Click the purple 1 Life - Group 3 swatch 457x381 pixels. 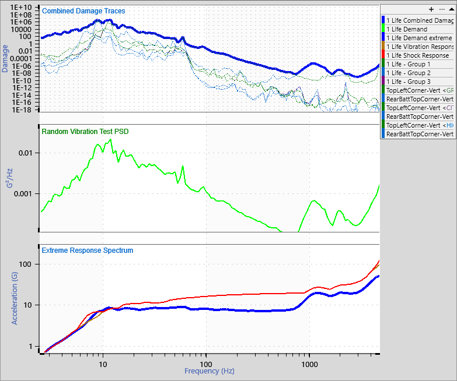point(383,82)
